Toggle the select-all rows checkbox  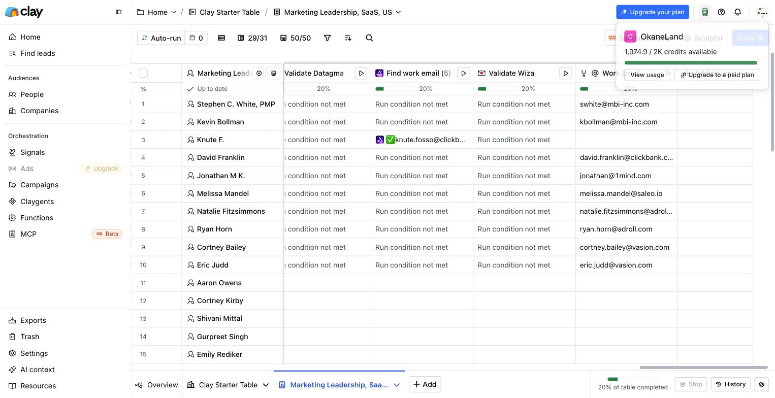143,73
